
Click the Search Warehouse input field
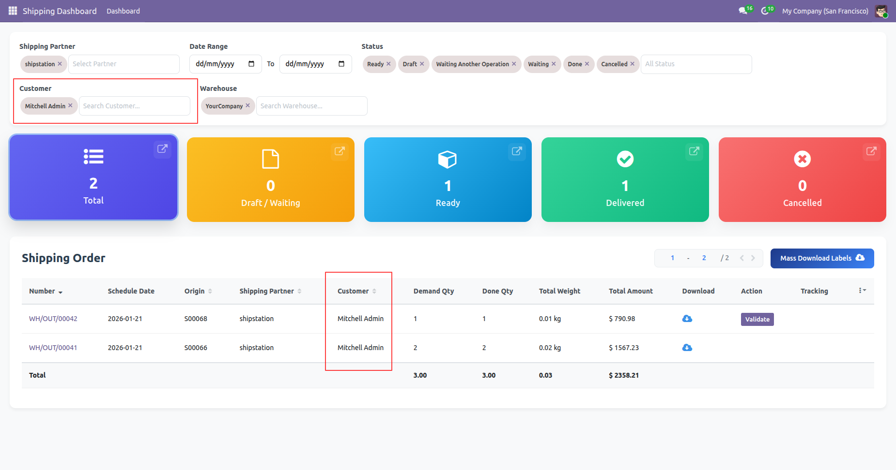pos(311,106)
